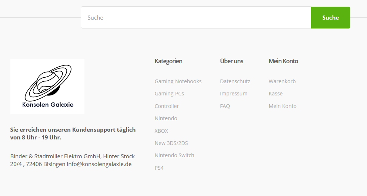
Task: Go to the Controller category
Action: pyautogui.click(x=167, y=106)
